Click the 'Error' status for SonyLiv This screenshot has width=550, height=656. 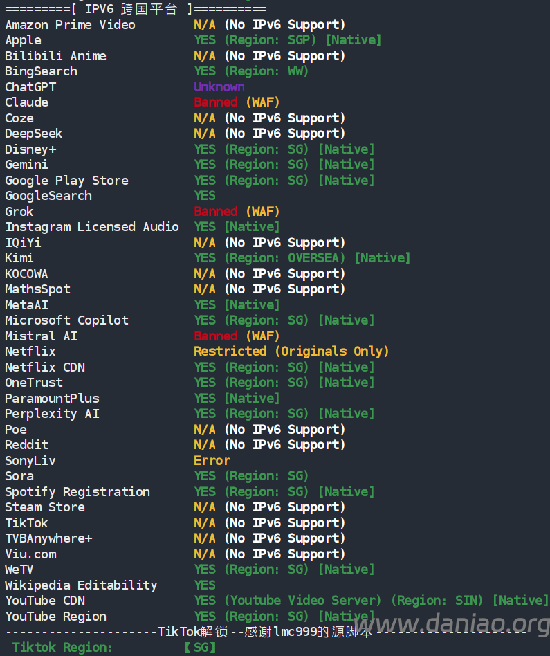pyautogui.click(x=212, y=461)
